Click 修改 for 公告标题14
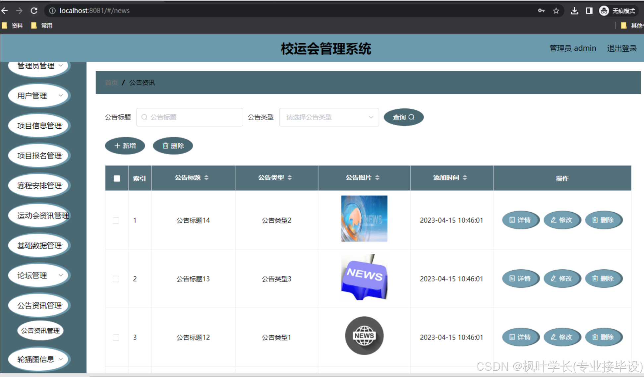The width and height of the screenshot is (644, 377). 562,220
